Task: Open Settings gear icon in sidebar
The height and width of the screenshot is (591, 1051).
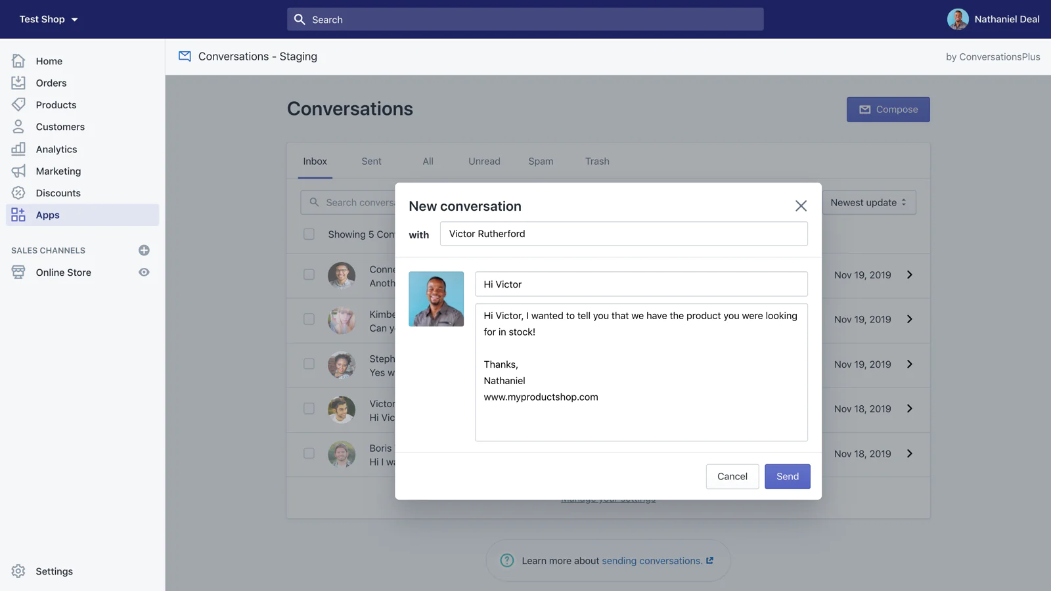Action: (x=18, y=571)
